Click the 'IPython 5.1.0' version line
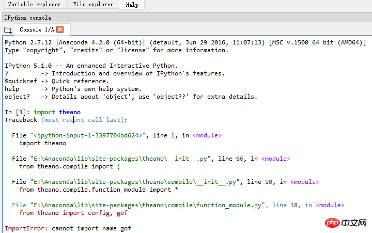Image resolution: width=372 pixels, height=233 pixels. 91,66
